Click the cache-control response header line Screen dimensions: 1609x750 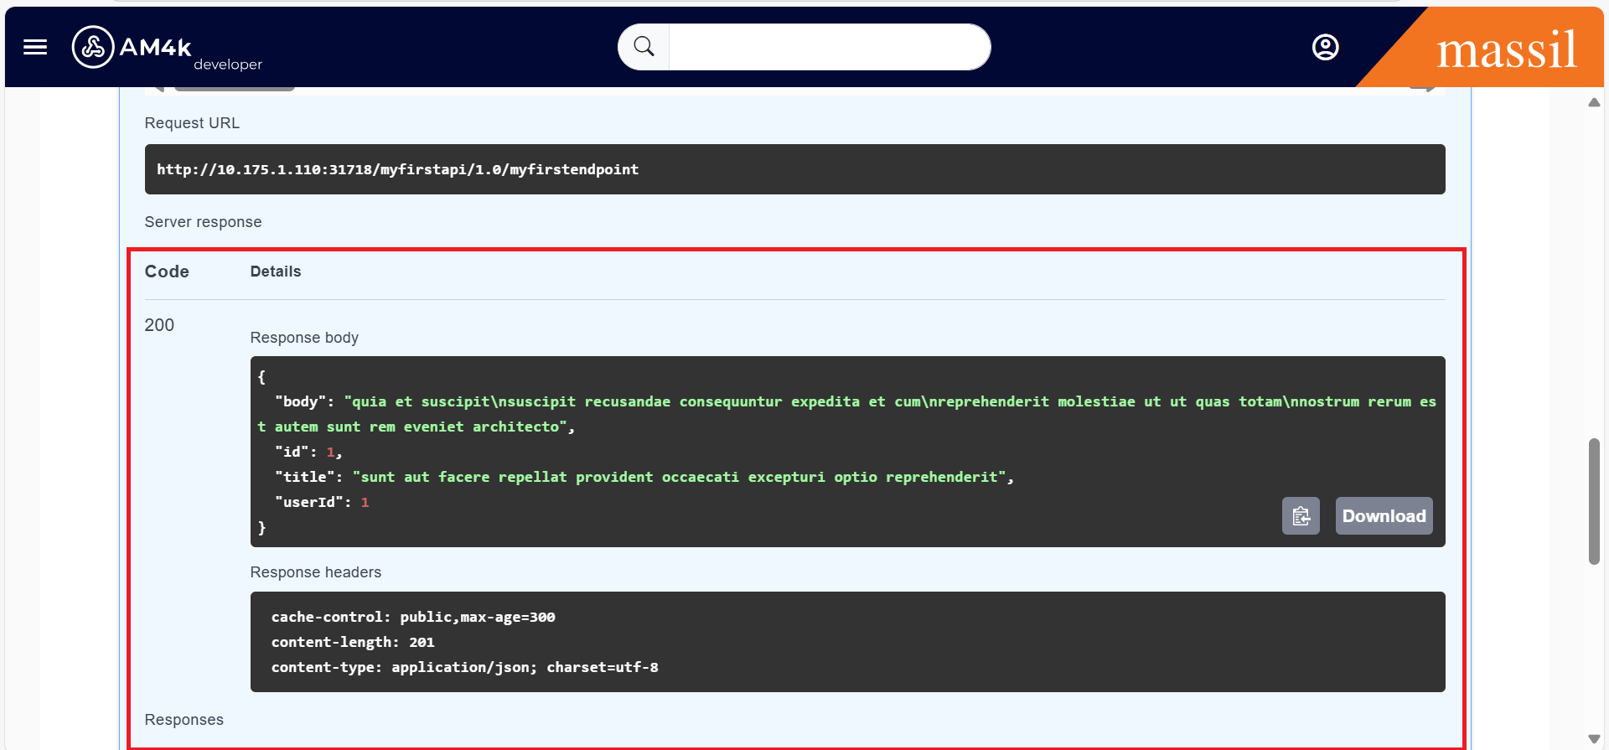pos(412,617)
